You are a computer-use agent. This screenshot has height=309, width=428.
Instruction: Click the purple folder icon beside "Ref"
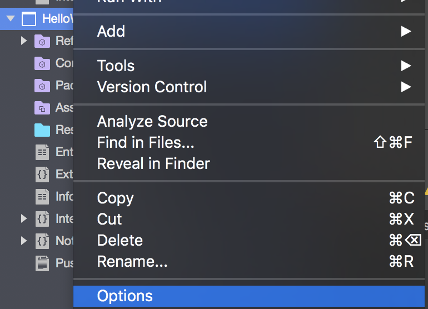[42, 41]
